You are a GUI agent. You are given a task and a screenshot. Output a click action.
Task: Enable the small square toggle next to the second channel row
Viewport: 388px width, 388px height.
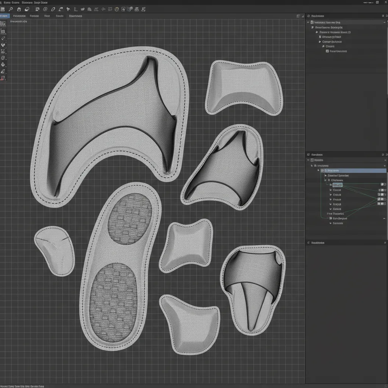380,190
